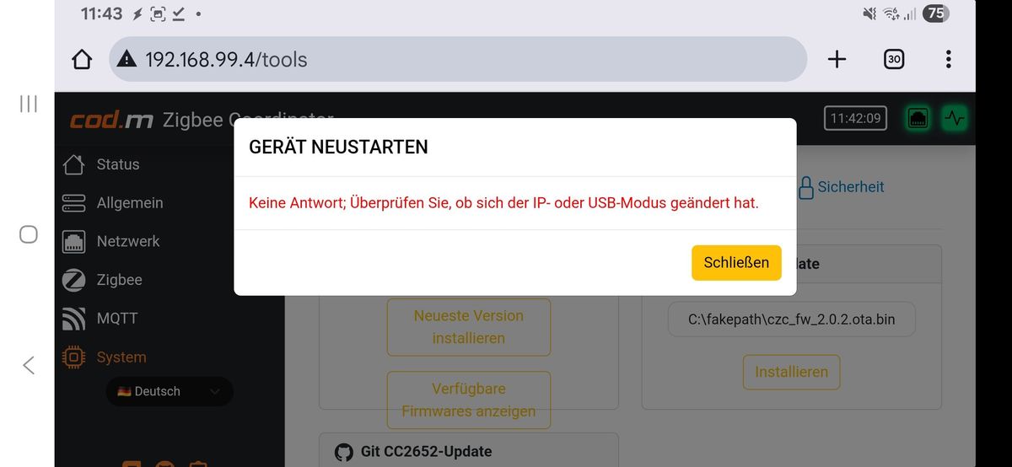Viewport: 1012px width, 467px height.
Task: Close the Gerät Neustarten dialog with Schließen
Action: click(736, 262)
